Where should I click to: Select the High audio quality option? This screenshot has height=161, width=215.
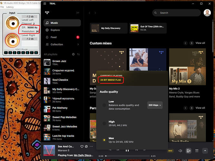104,123
